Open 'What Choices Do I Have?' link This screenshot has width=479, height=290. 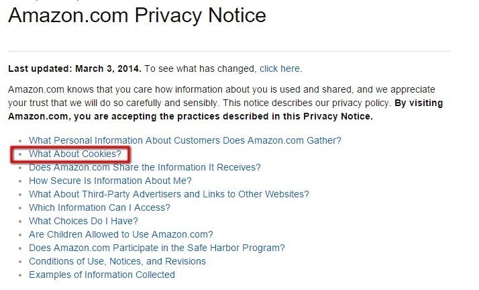[x=83, y=222]
